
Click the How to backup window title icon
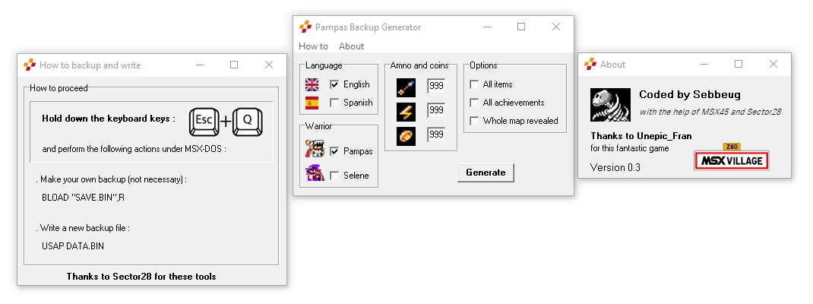click(30, 65)
